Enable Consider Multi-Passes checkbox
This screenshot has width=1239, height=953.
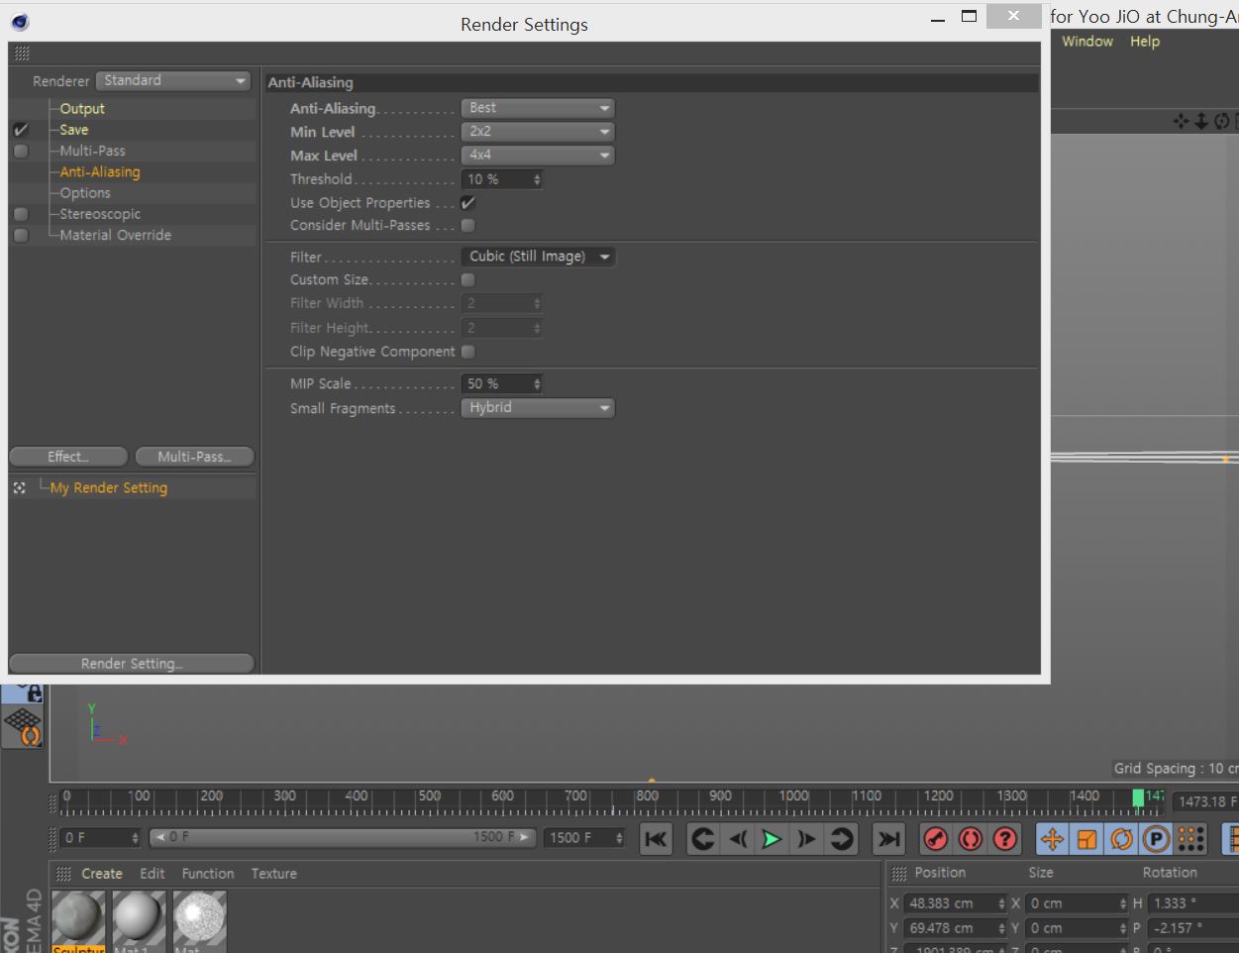[x=468, y=226]
